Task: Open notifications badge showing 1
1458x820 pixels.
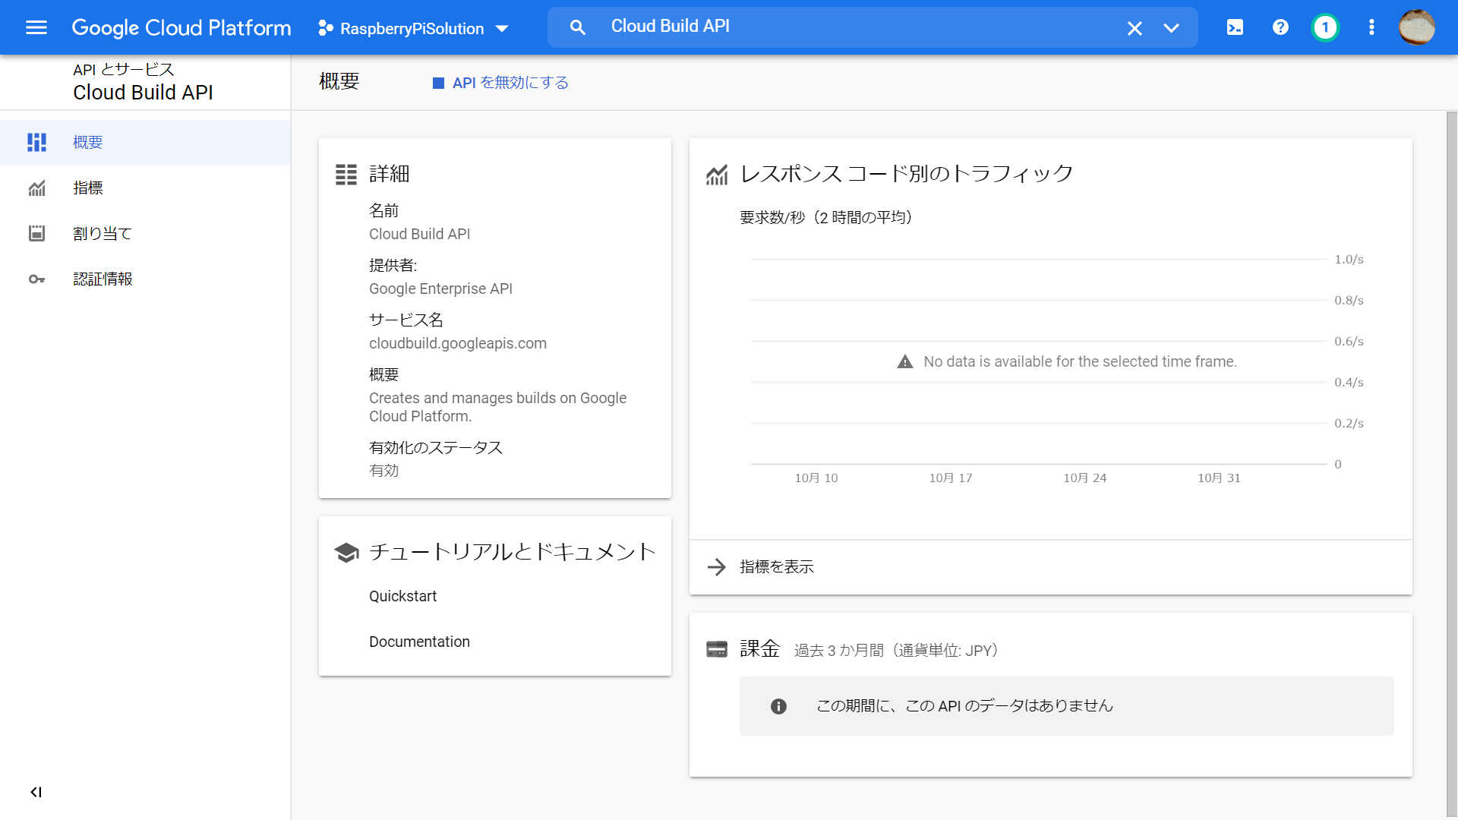Action: click(x=1325, y=28)
